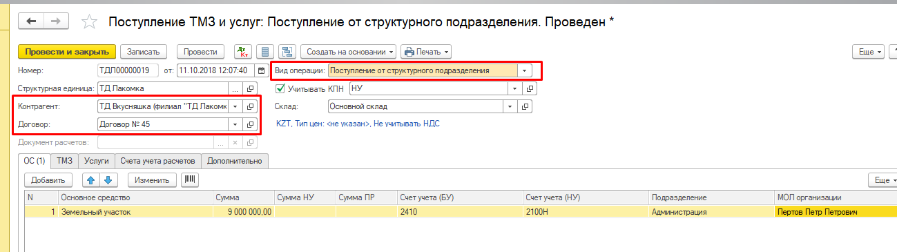The height and width of the screenshot is (252, 897).
Task: Open the КПН record form icon
Action: 530,88
